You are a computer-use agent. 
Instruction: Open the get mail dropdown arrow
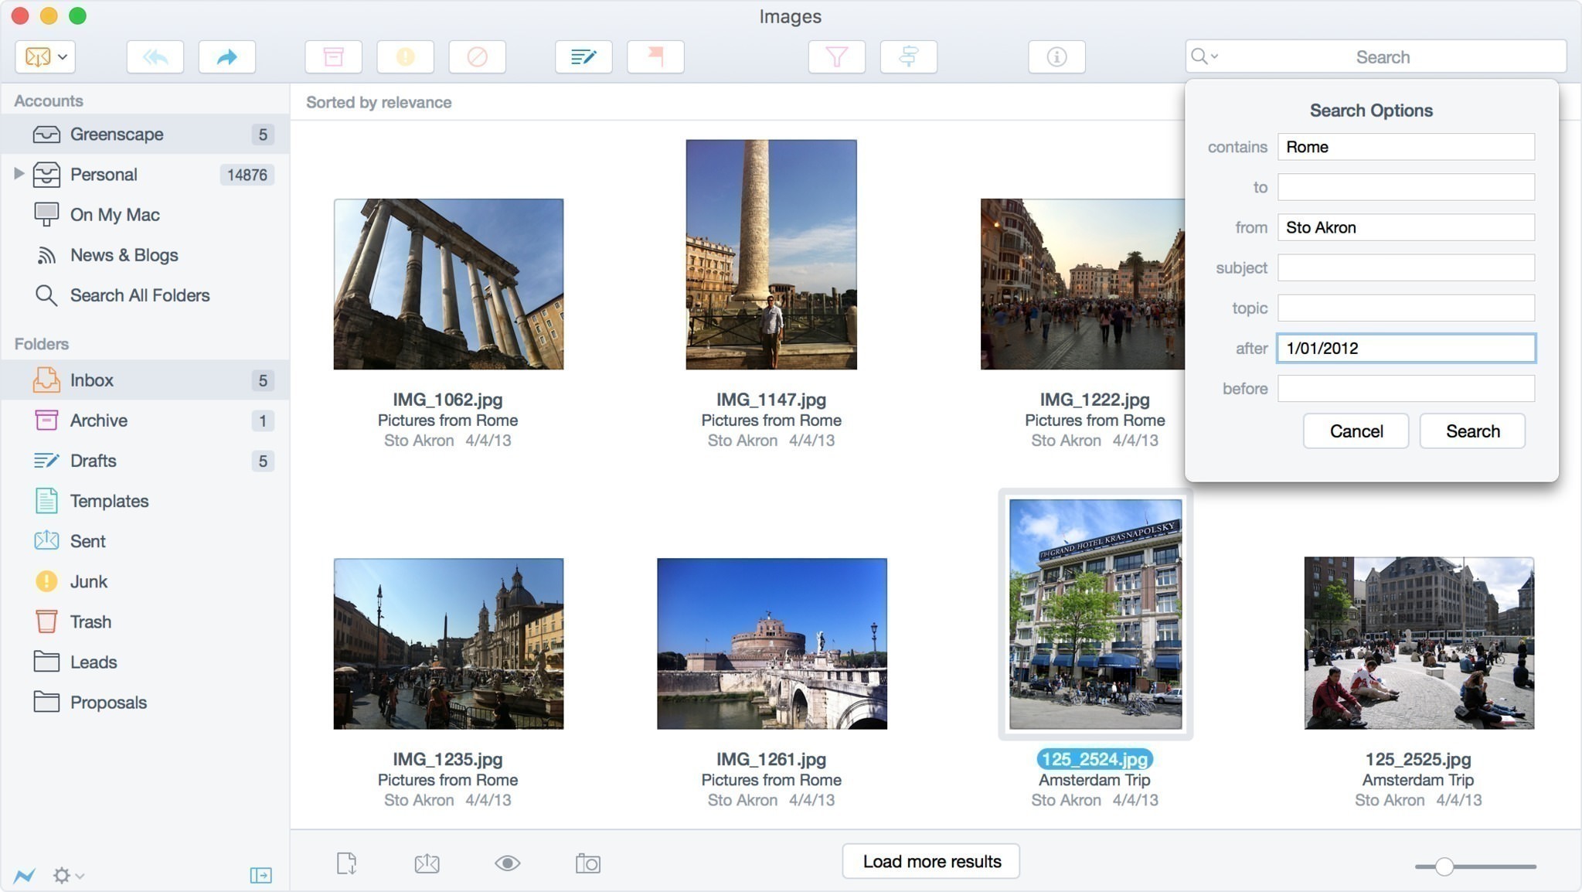tap(63, 56)
